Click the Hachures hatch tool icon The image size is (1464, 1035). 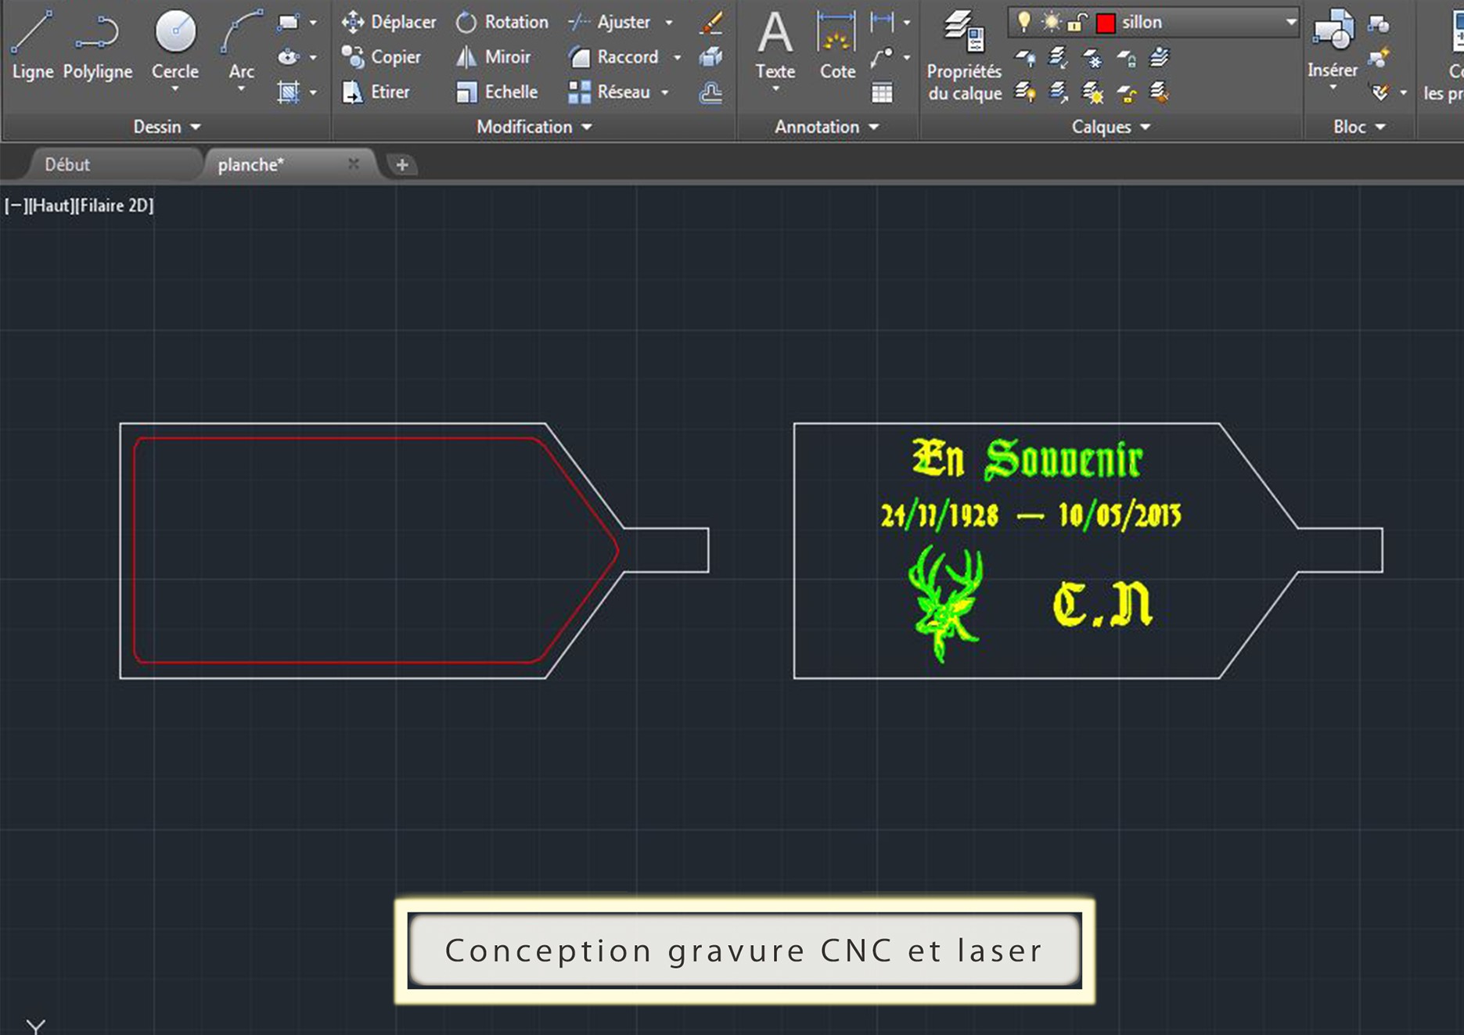click(289, 92)
